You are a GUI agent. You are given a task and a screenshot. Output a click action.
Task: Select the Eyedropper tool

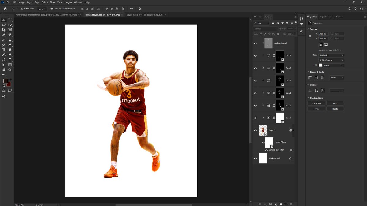click(x=4, y=35)
